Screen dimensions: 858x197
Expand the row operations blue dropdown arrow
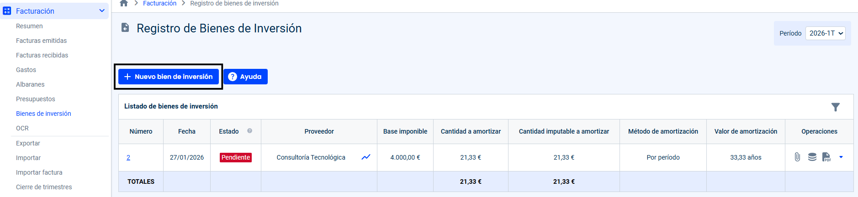[x=841, y=157]
